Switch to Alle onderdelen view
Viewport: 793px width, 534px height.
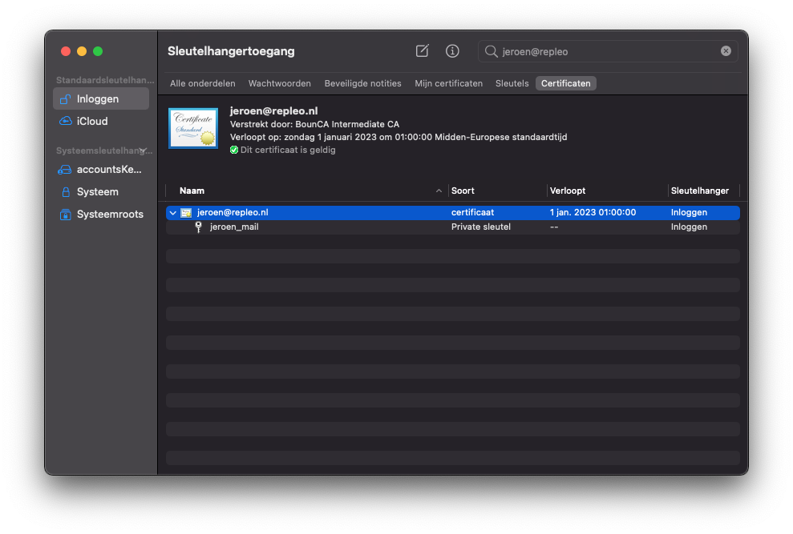point(201,82)
